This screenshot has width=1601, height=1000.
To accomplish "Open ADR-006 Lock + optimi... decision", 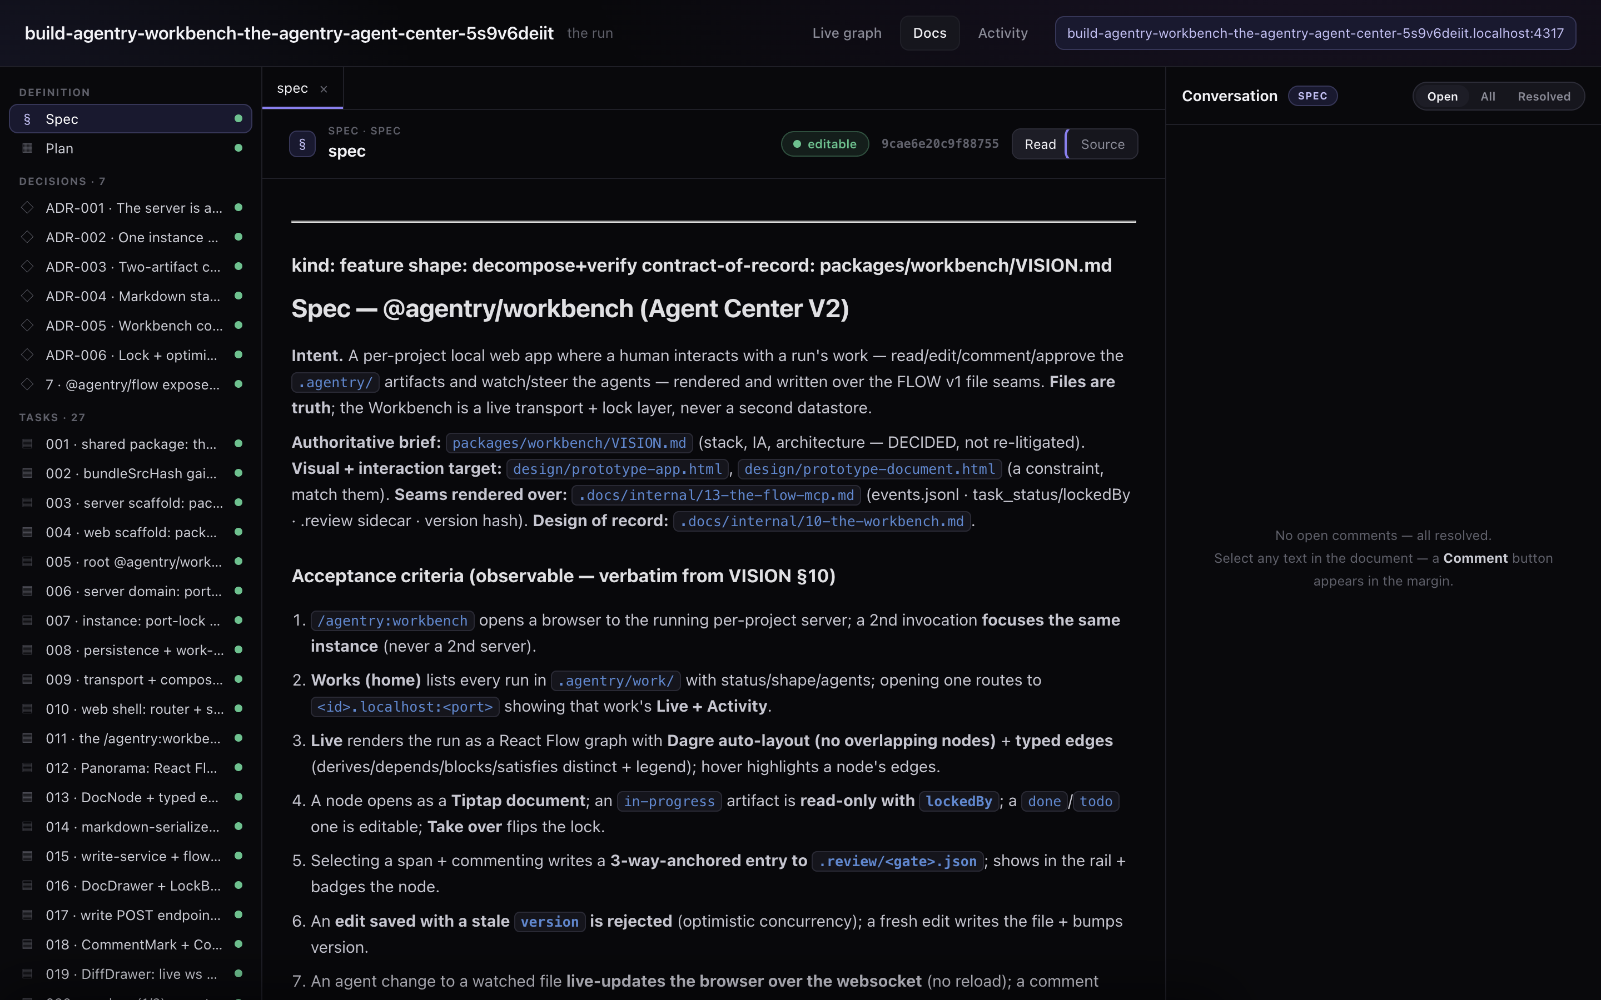I will [x=130, y=355].
